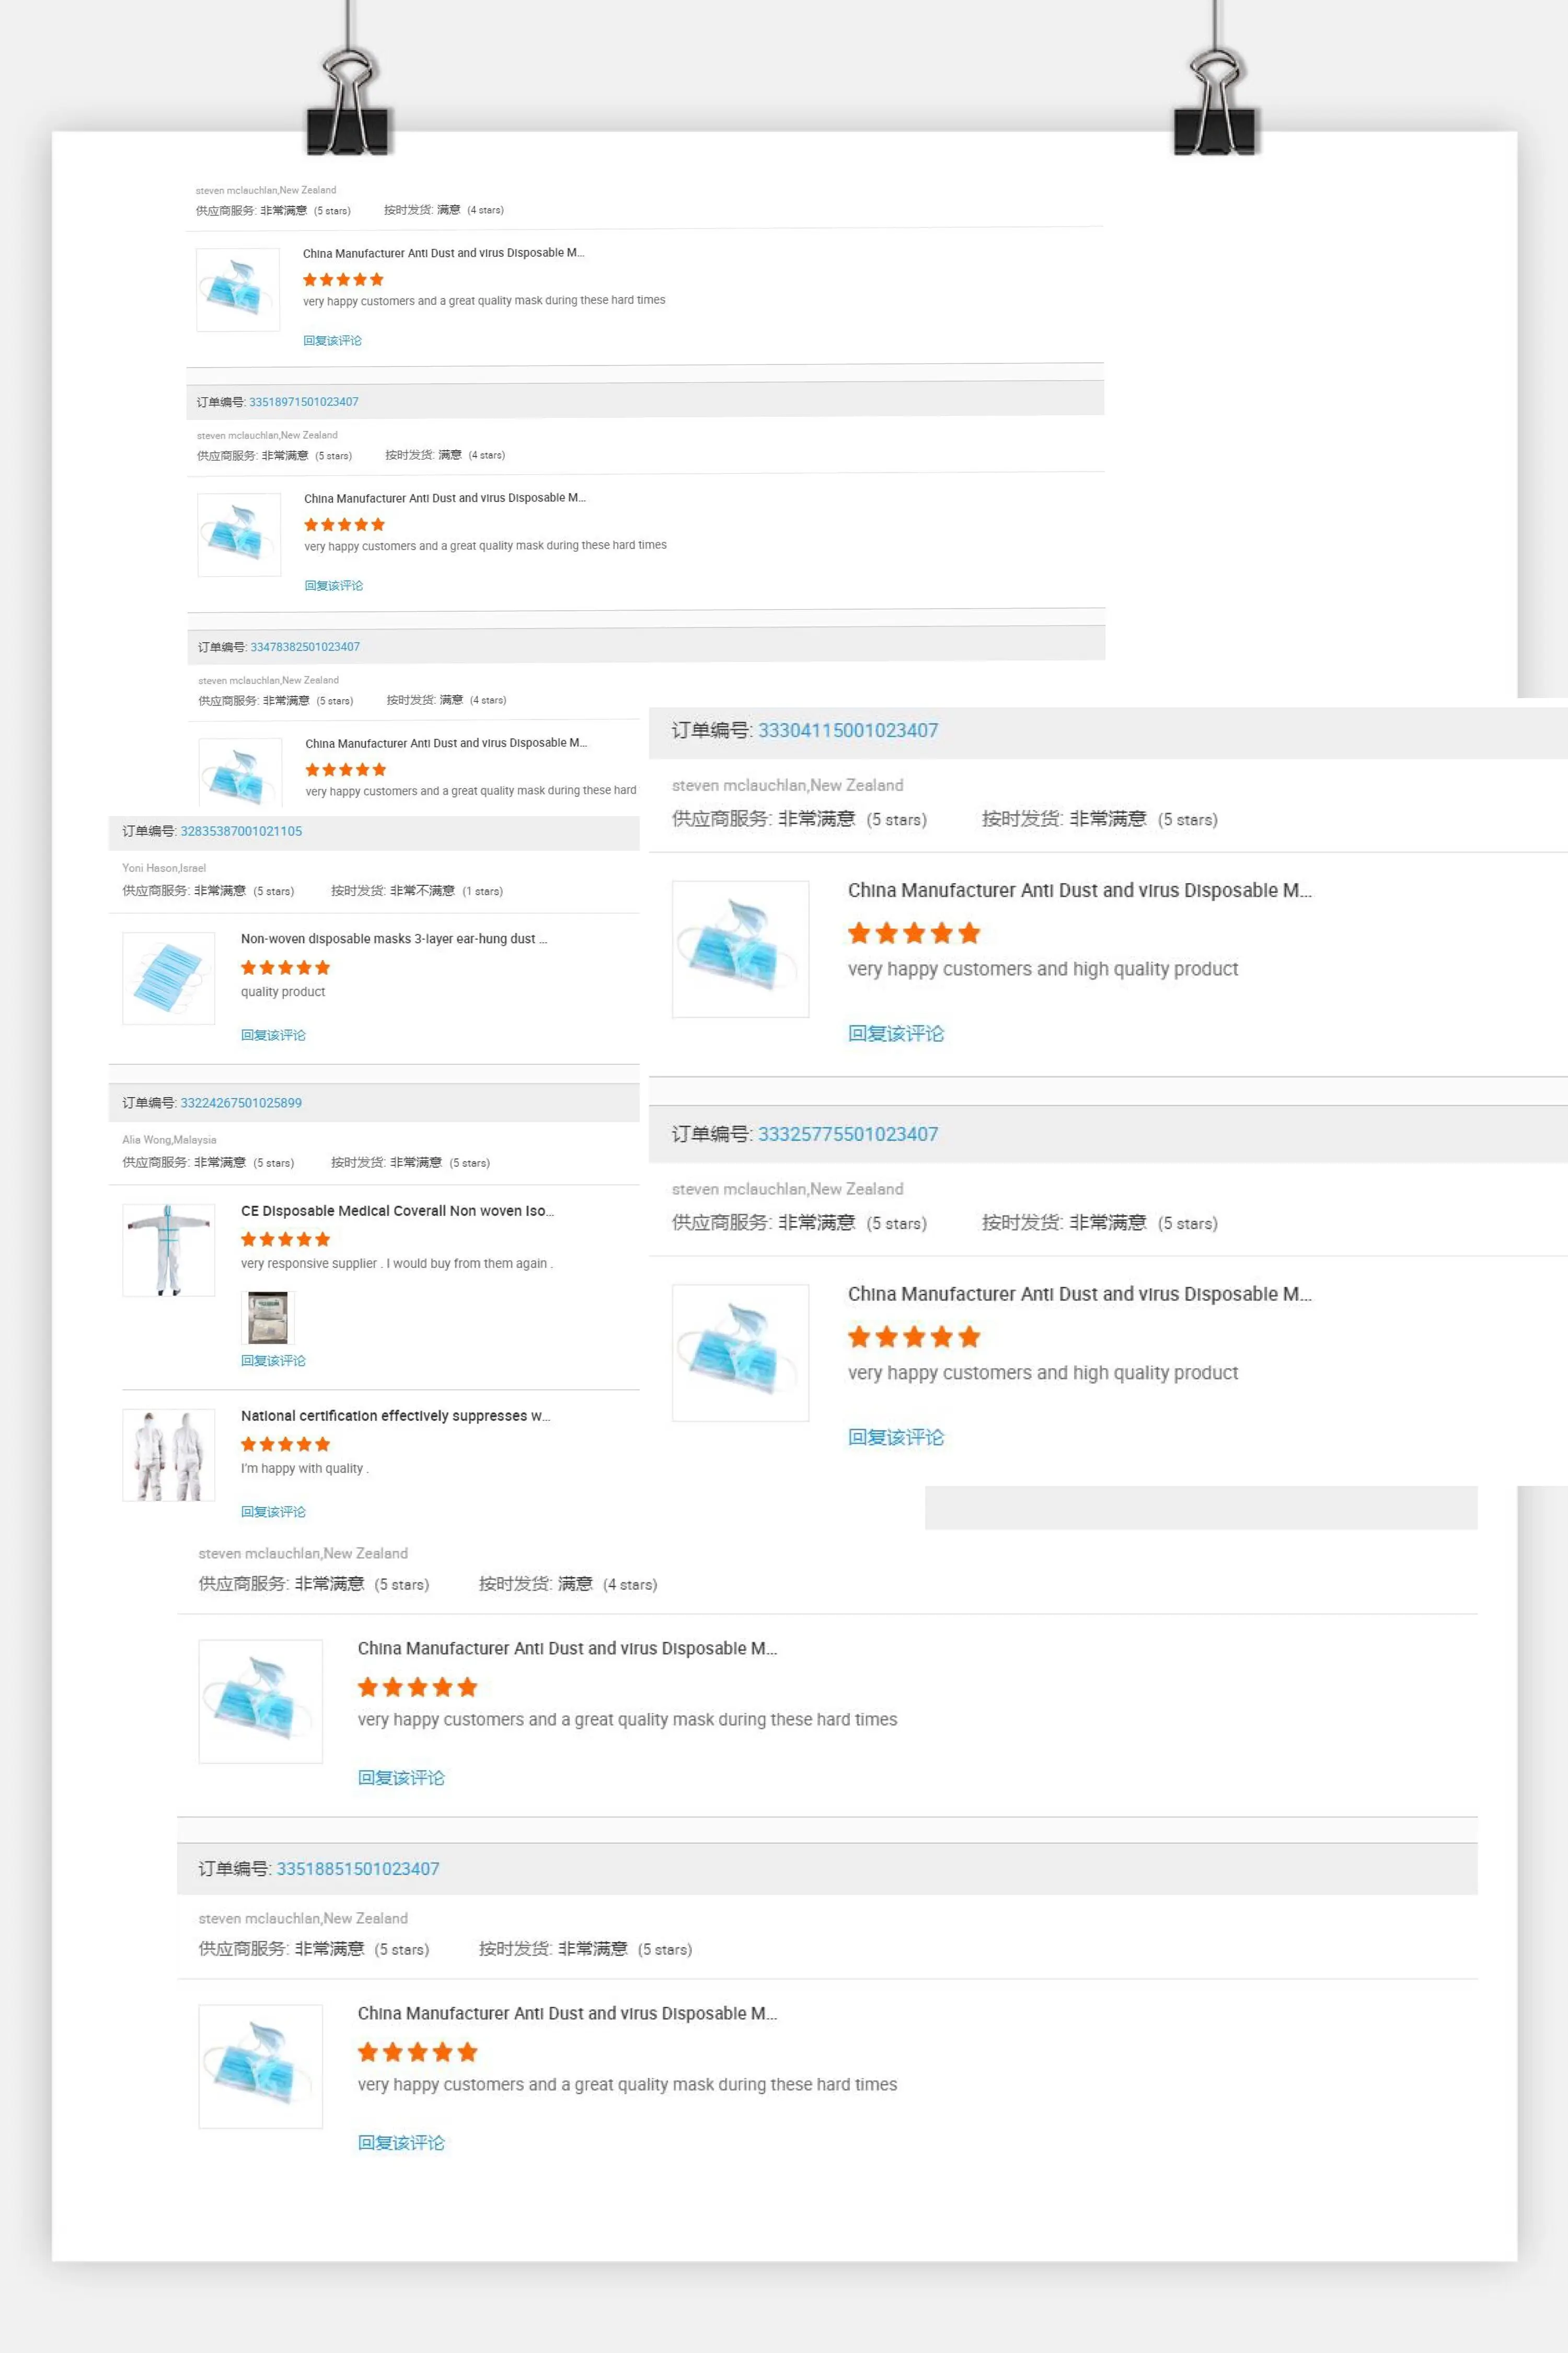Open order number 33325775501023407
The width and height of the screenshot is (1568, 2353).
[847, 1135]
